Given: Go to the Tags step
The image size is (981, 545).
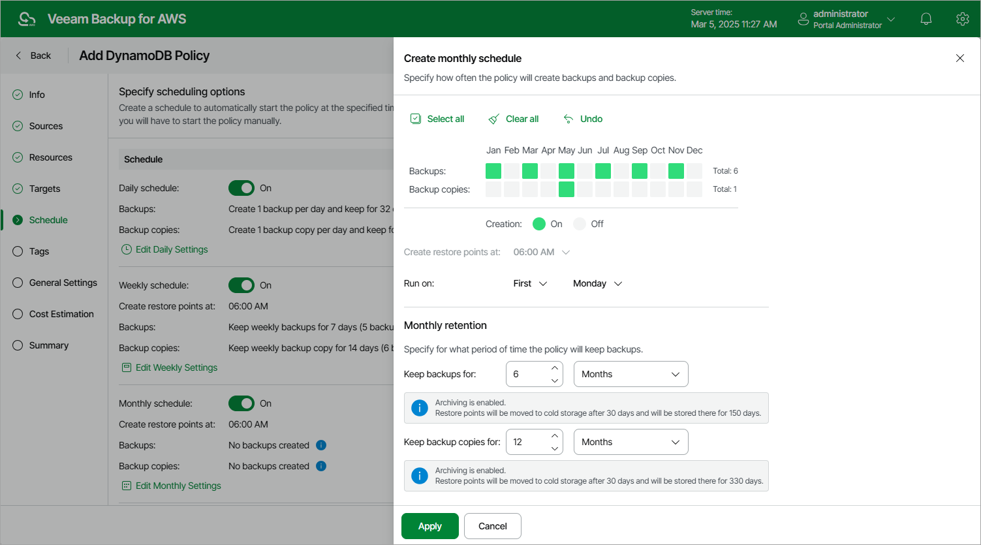Looking at the screenshot, I should pyautogui.click(x=39, y=251).
